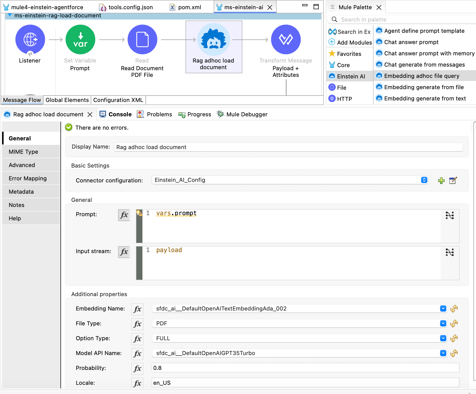Open the Global Elements tab
This screenshot has width=476, height=394.
67,100
